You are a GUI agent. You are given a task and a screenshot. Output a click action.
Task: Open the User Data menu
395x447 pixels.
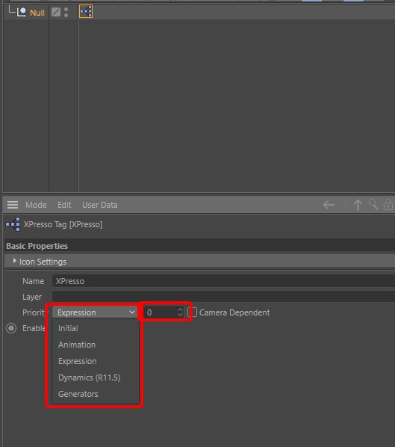99,205
